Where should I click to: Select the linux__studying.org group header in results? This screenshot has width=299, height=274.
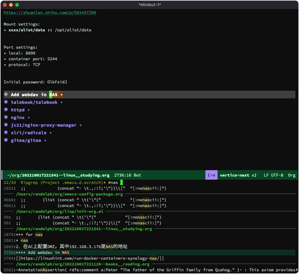(x=84, y=229)
